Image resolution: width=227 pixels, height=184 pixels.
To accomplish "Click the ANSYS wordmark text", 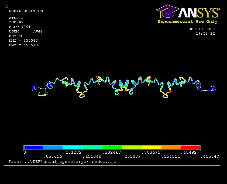I will click(x=198, y=13).
